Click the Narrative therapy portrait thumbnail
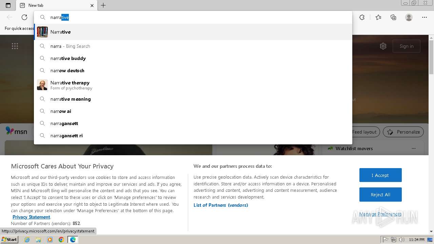The image size is (434, 244). coord(42,85)
